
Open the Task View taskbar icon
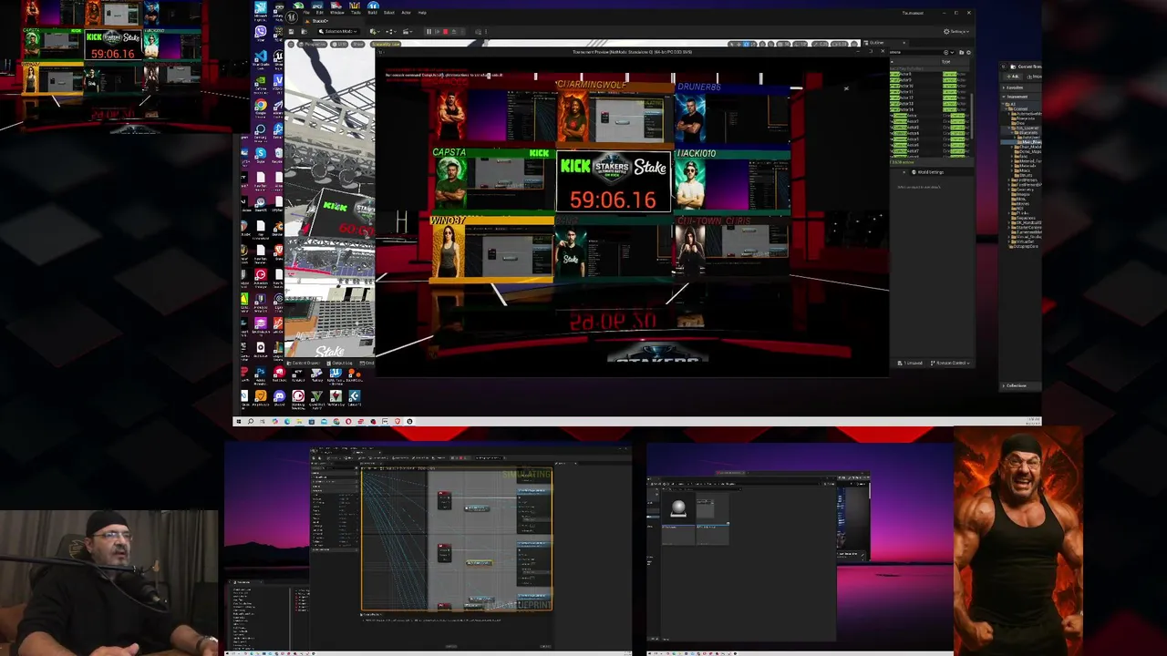coord(263,421)
